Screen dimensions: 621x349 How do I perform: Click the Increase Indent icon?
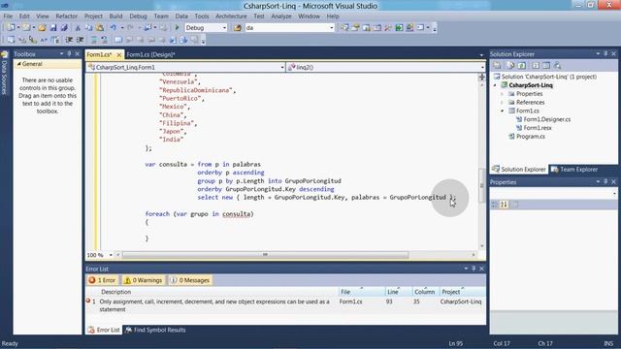(80, 40)
